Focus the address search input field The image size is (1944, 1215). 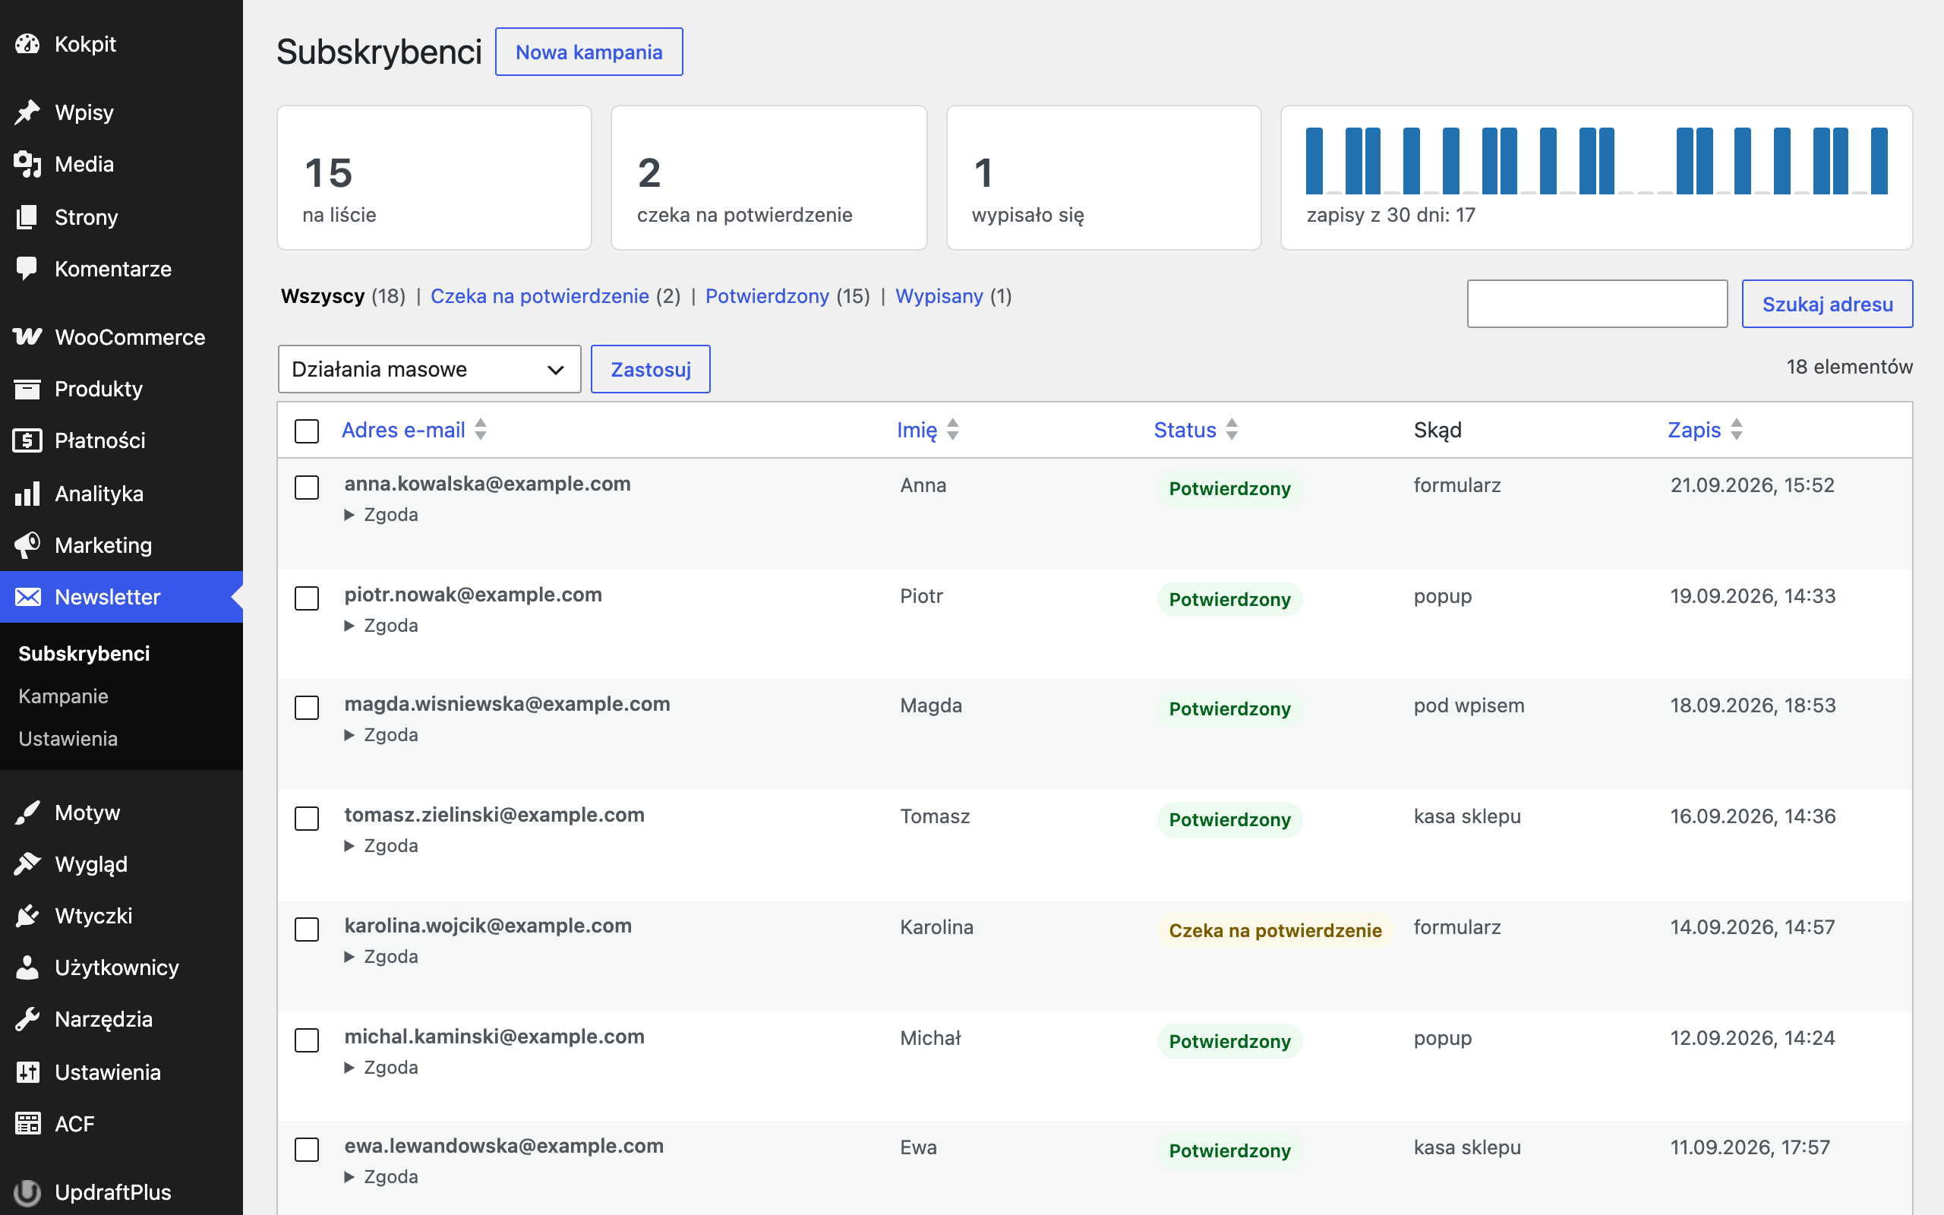[1597, 304]
